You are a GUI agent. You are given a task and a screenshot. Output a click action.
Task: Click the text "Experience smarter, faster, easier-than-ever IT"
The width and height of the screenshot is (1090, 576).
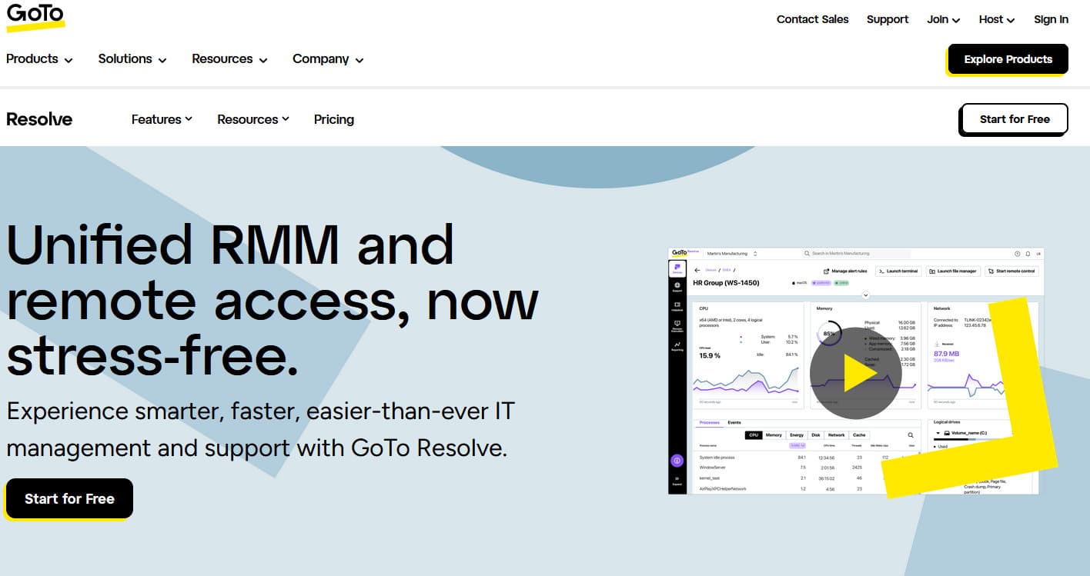(x=260, y=411)
